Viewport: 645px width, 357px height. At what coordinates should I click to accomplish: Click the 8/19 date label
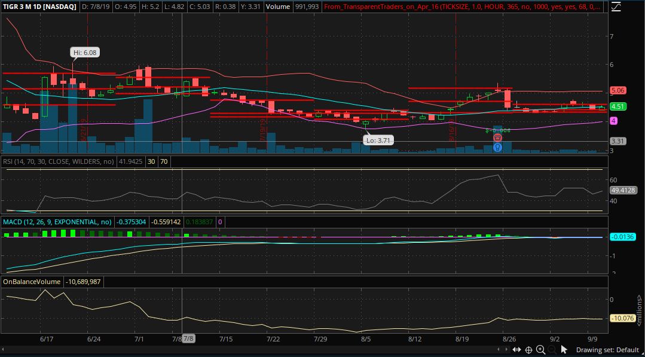(462, 339)
